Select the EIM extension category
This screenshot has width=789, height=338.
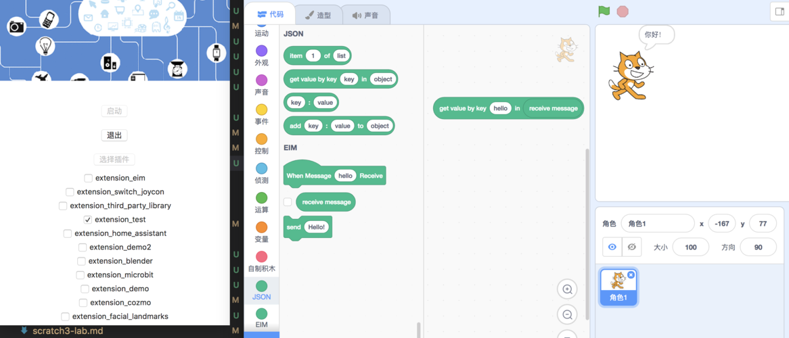point(262,318)
